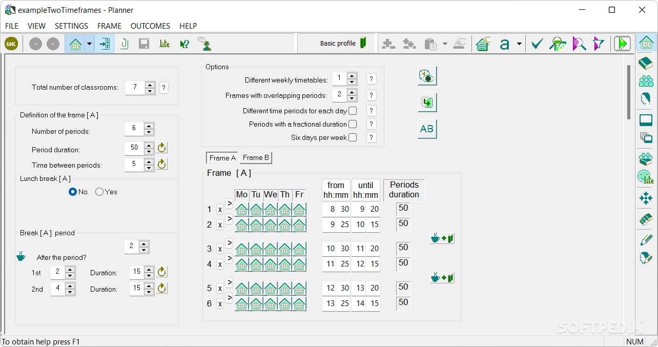The width and height of the screenshot is (658, 347).
Task: Click the magnifier search toolbar icon
Action: coord(579,44)
